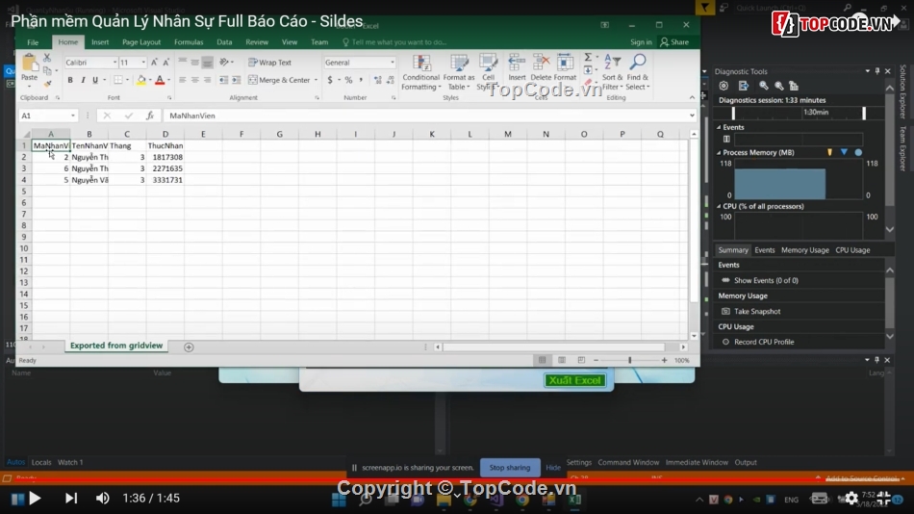Click the AutoSum sigma icon
The height and width of the screenshot is (514, 914).
[588, 57]
